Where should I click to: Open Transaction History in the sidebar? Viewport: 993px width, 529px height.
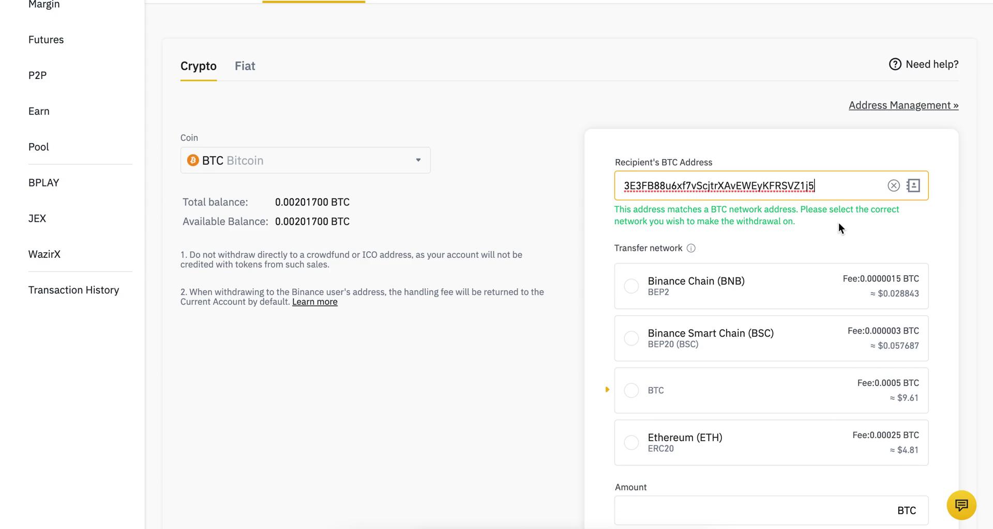73,290
